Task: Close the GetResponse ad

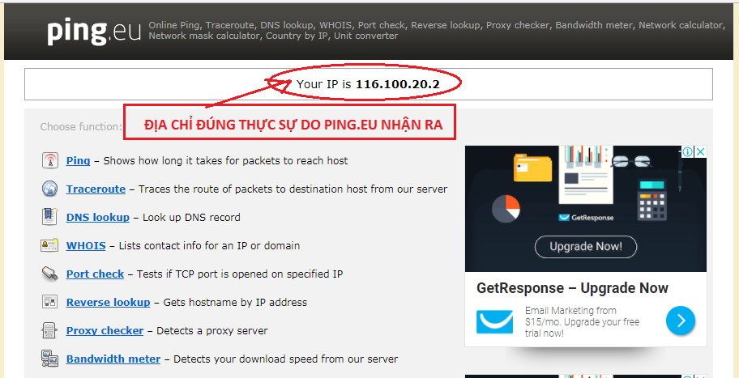Action: coord(701,151)
